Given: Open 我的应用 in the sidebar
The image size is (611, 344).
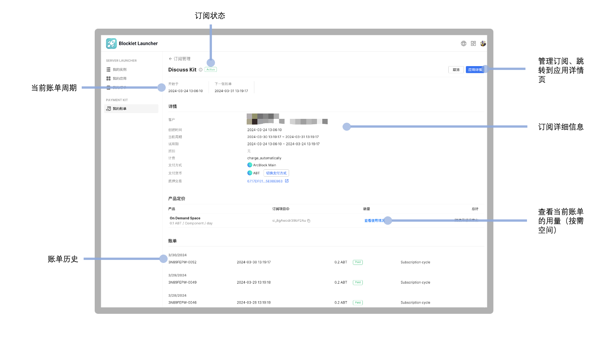Looking at the screenshot, I should (x=119, y=78).
